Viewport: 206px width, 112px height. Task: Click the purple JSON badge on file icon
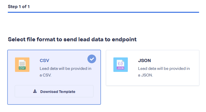point(120,68)
